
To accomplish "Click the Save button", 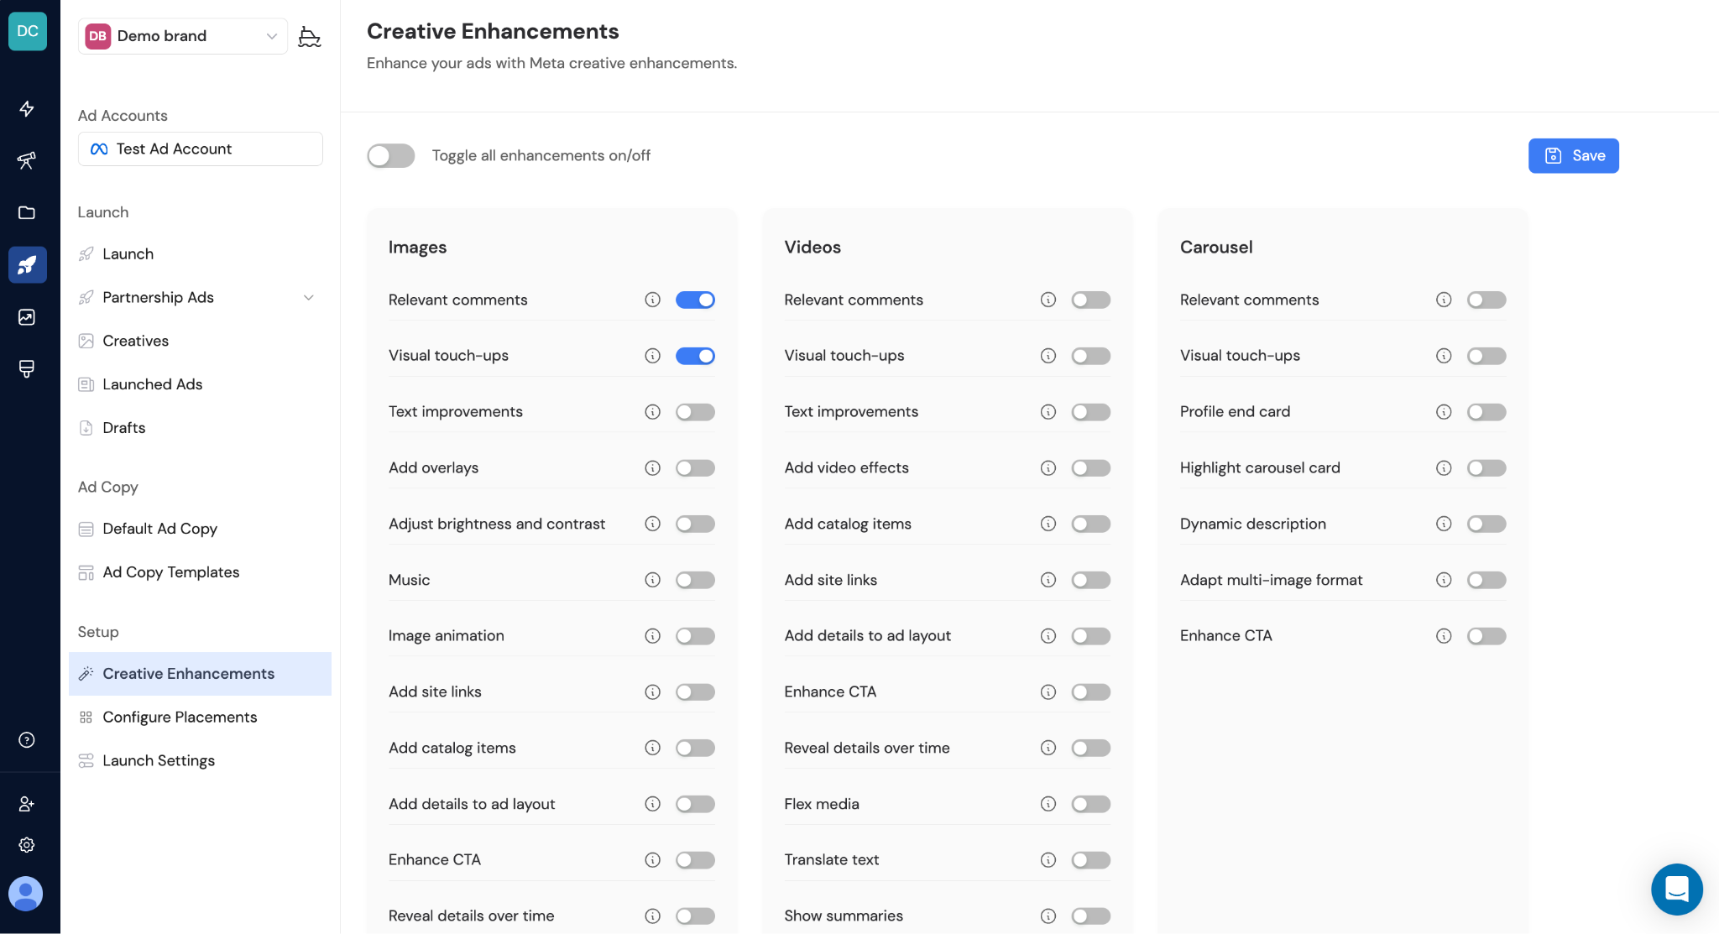I will 1573,155.
